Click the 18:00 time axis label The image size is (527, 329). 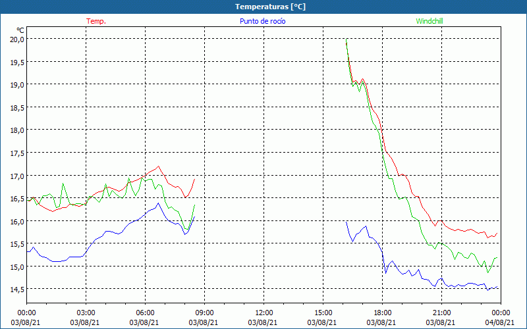coord(382,313)
